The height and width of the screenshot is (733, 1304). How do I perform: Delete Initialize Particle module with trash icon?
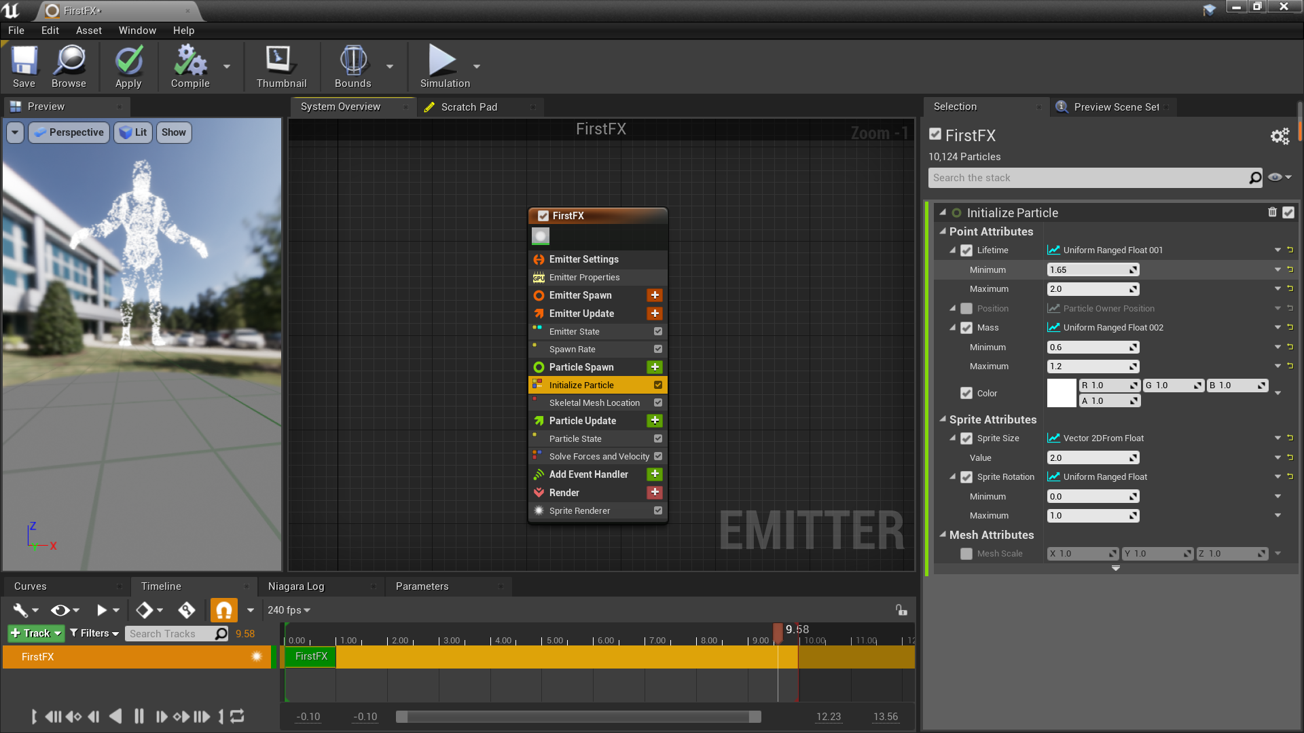click(1272, 212)
